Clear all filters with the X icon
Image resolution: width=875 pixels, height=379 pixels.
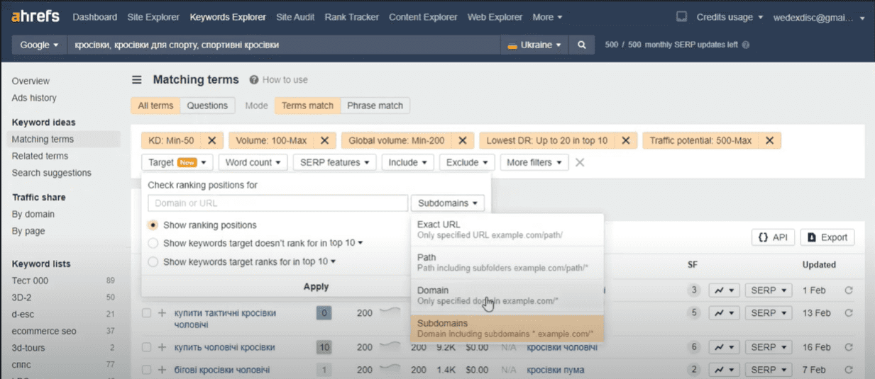pos(580,162)
